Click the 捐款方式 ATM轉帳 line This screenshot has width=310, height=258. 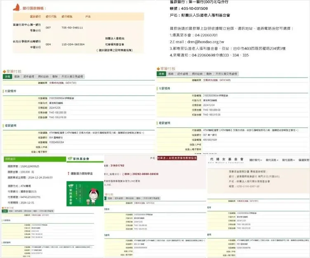click(19, 186)
